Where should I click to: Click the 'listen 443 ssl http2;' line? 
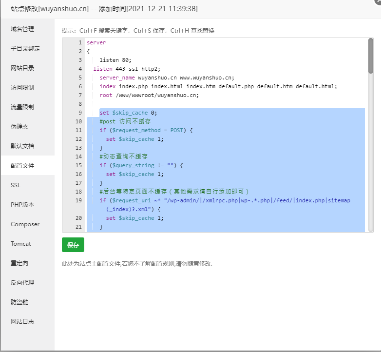point(127,69)
